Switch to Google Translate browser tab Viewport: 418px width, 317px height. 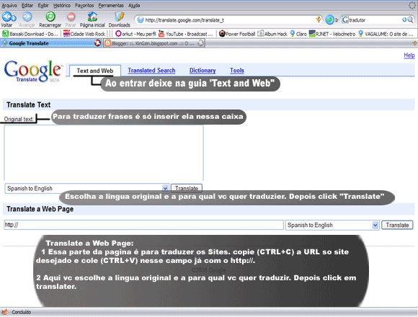click(x=50, y=43)
